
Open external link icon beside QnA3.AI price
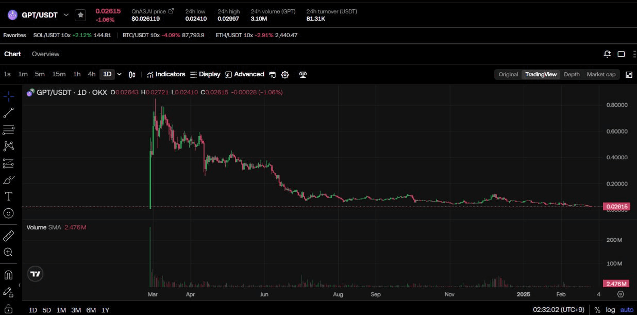click(171, 11)
